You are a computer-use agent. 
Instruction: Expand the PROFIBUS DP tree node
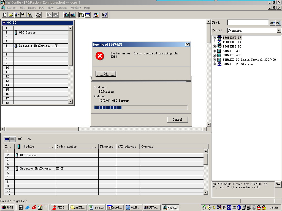pos(214,38)
